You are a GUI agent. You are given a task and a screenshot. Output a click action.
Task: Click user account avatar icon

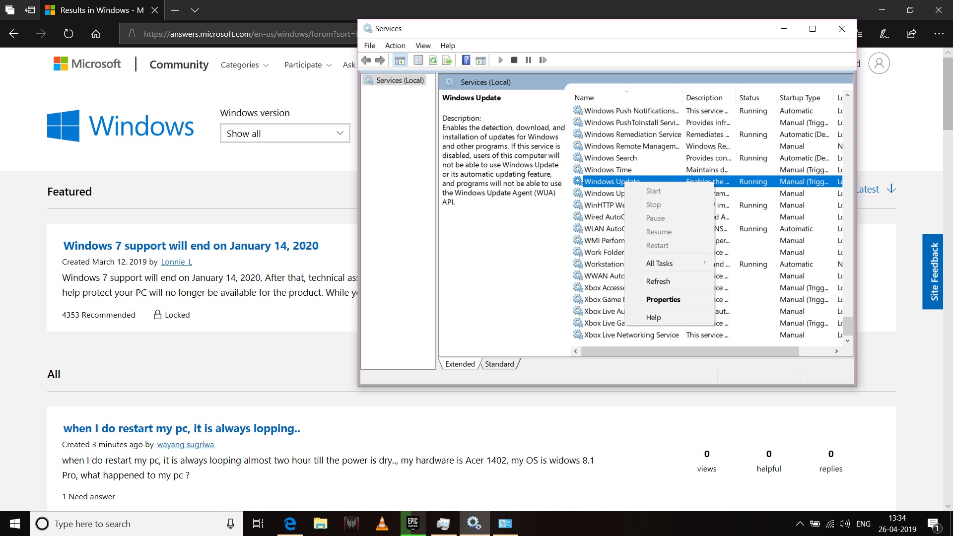click(879, 64)
